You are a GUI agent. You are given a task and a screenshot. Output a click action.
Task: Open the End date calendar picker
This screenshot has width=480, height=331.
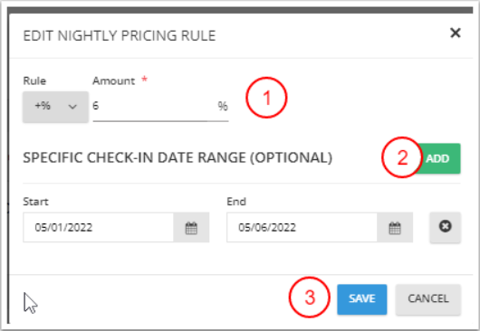click(x=395, y=228)
